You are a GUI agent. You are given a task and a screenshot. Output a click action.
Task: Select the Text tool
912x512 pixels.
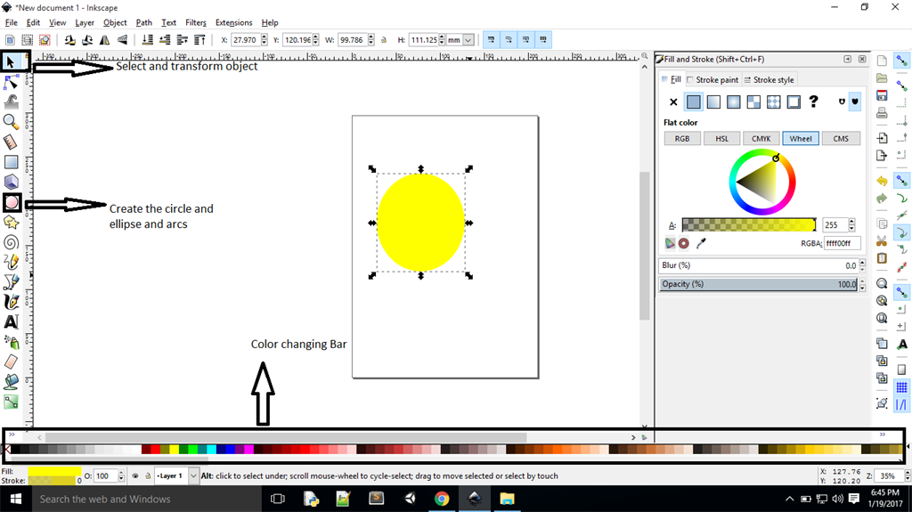[x=11, y=321]
